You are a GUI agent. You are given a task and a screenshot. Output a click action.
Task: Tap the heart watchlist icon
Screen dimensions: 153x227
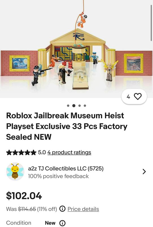point(138,96)
